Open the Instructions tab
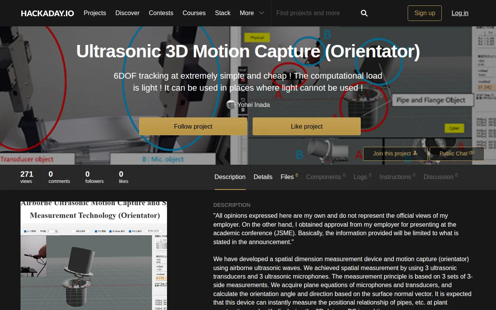496x310 pixels. coord(397,177)
